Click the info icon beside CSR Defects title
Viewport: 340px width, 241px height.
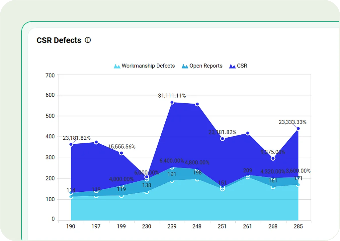coord(88,40)
